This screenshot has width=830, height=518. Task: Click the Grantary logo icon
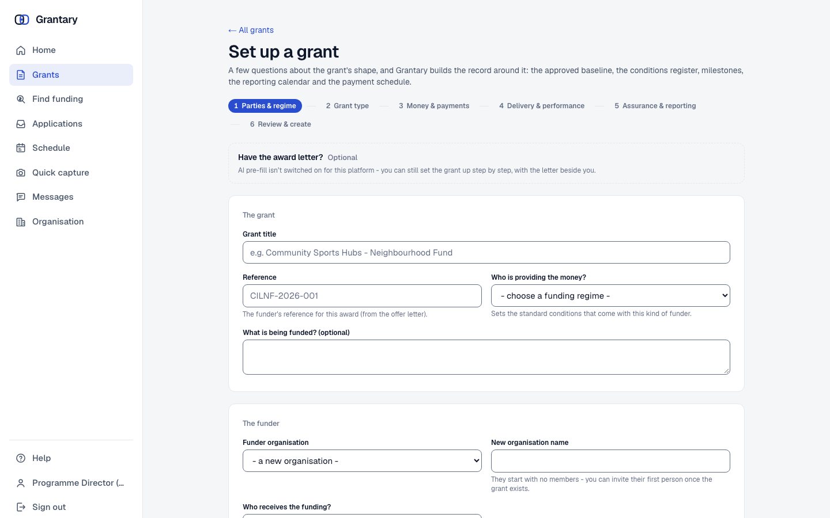point(22,20)
